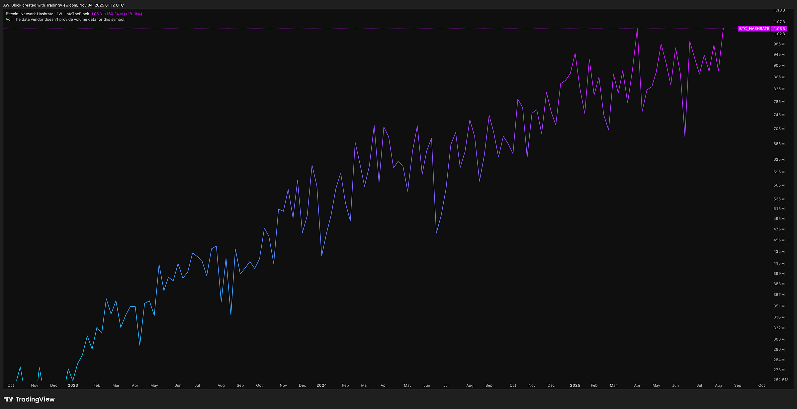Click the Sep label near time axis end
The image size is (797, 409).
click(738, 385)
